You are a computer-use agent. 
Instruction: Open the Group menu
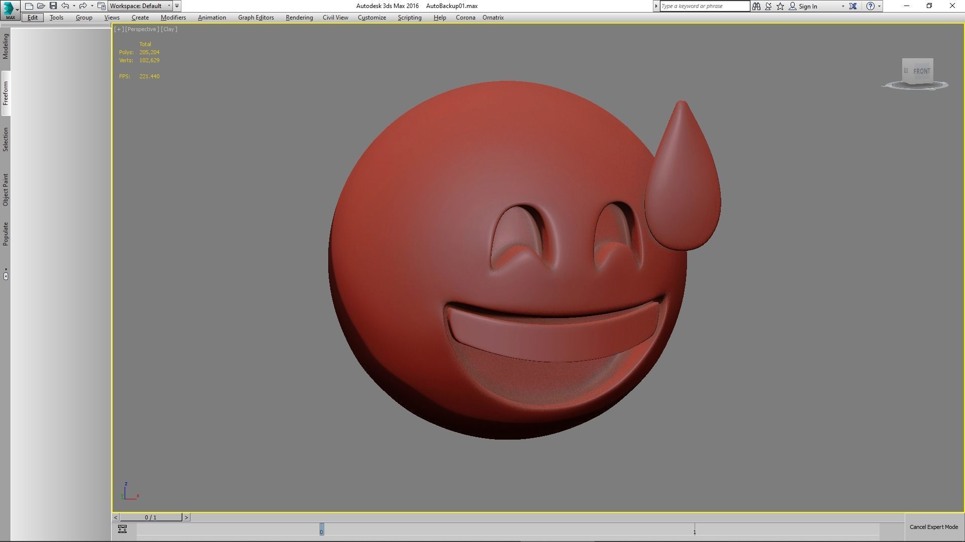coord(84,18)
